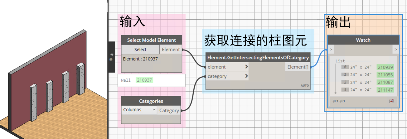
Task: Select the 输入 group title
Action: coord(132,21)
